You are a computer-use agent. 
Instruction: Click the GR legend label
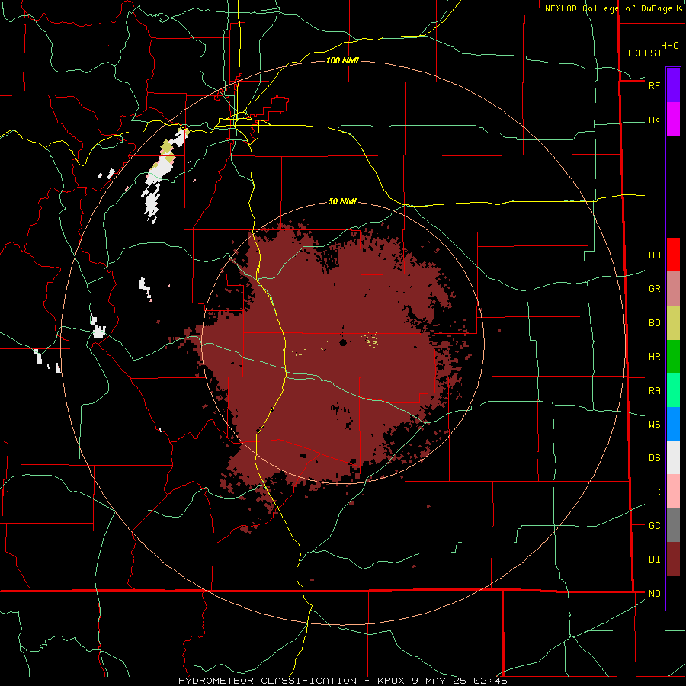(x=654, y=288)
